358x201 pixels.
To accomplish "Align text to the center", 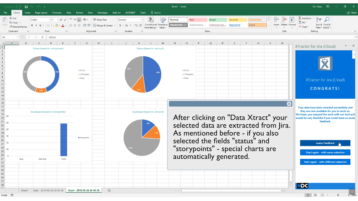I will [75, 25].
